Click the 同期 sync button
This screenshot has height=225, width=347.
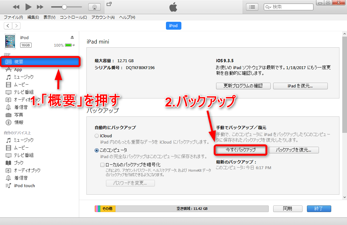tap(288, 209)
